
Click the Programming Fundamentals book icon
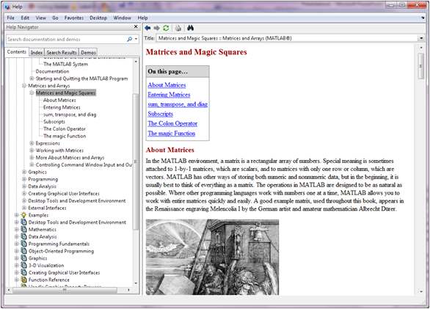(x=24, y=244)
